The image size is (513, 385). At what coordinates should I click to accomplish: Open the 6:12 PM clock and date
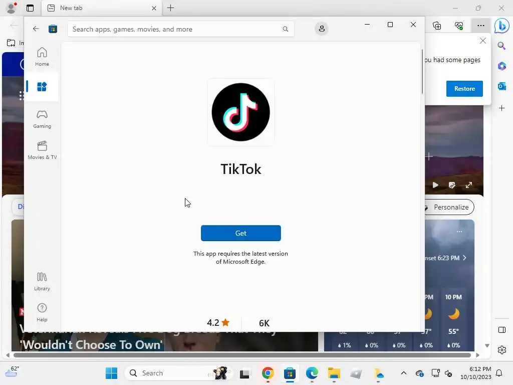476,373
